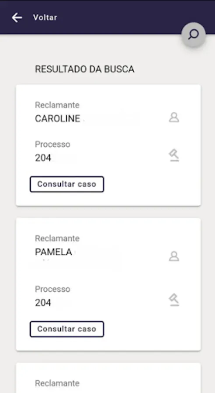
Task: Click process number 204 under PAMELA
Action: click(43, 303)
